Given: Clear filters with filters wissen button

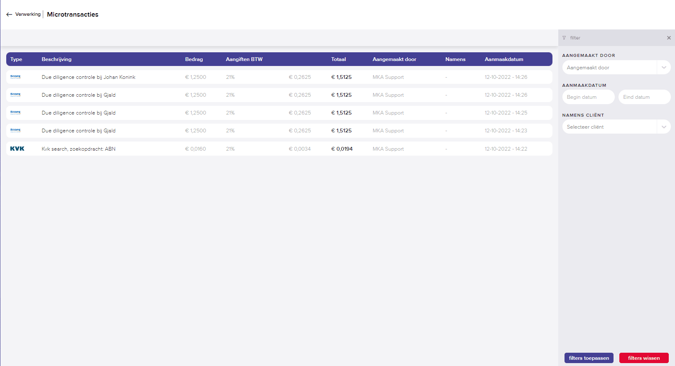Looking at the screenshot, I should pyautogui.click(x=644, y=358).
